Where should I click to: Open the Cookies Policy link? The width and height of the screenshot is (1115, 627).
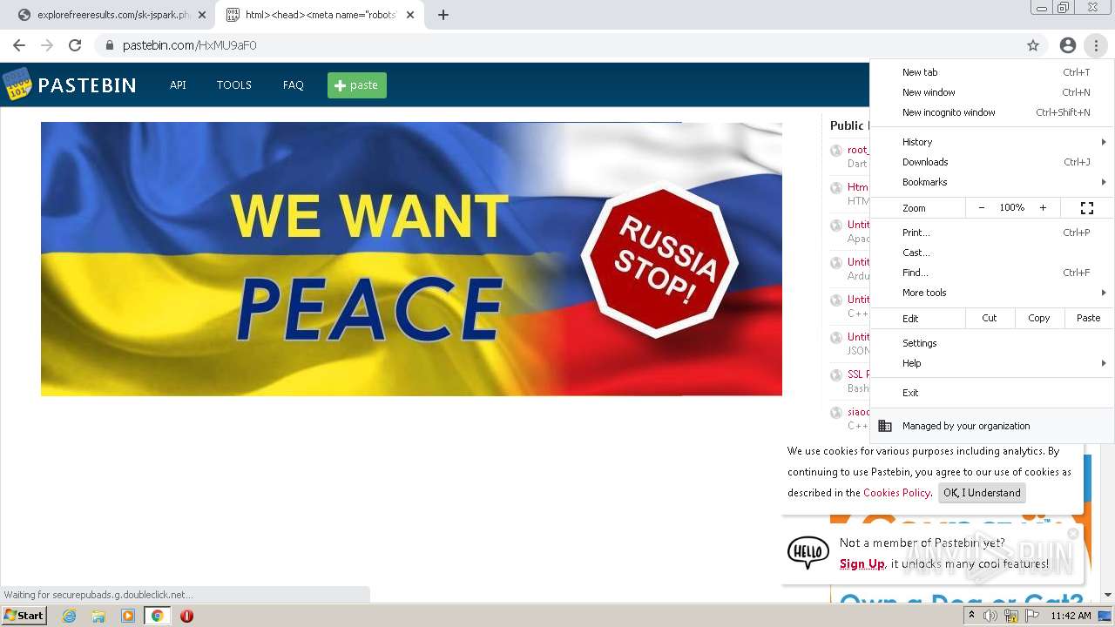coord(896,493)
